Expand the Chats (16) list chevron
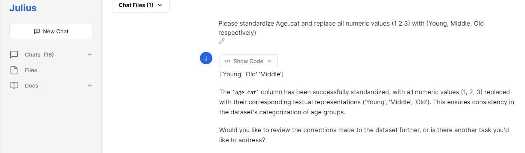This screenshot has height=153, width=525. click(x=90, y=55)
